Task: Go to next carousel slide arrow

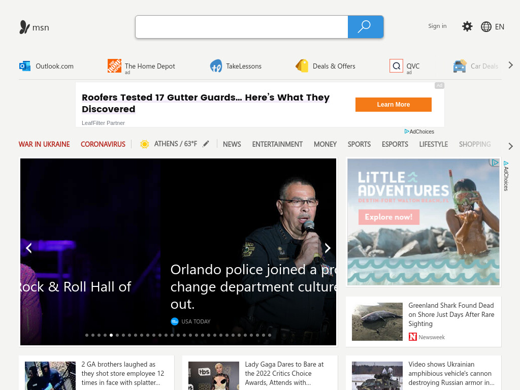Action: click(328, 248)
